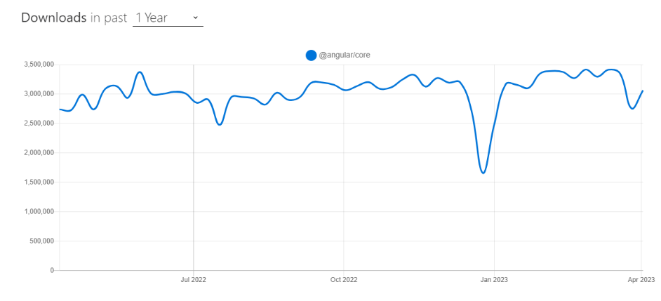The height and width of the screenshot is (301, 661).
Task: Click the 1,500,000 y-axis label
Action: (39, 182)
